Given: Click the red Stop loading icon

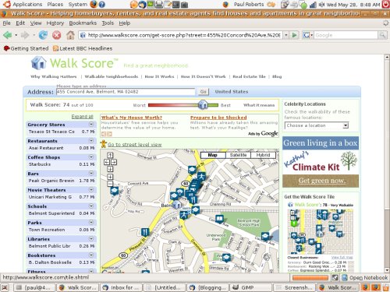Looking at the screenshot, I should pyautogui.click(x=56, y=35).
